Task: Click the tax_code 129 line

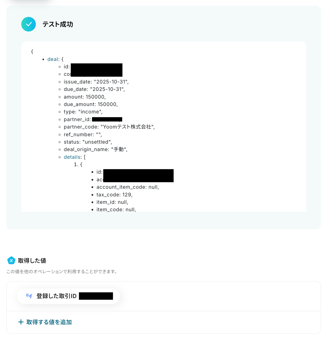Action: (x=114, y=195)
